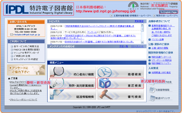Image resolution: width=182 pixels, height=113 pixels.
Task: Open the リリースノート link
Action: coord(137,46)
